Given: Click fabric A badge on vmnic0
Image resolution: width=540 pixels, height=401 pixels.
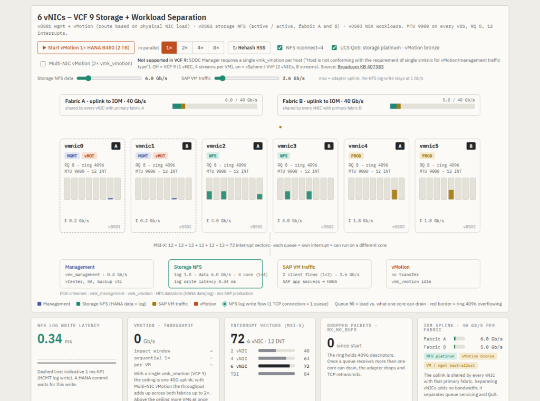Looking at the screenshot, I should coord(115,146).
